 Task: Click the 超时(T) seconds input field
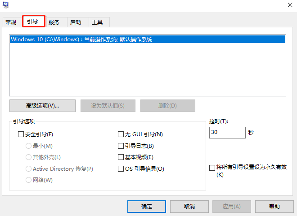(227, 133)
